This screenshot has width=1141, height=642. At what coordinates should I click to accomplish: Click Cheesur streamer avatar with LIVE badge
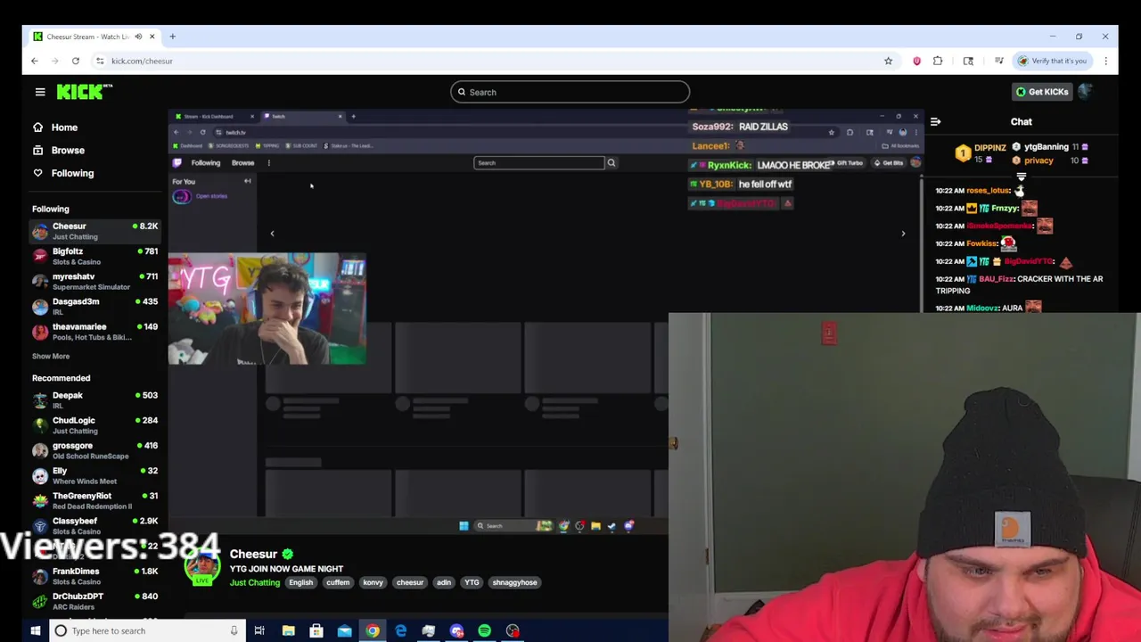pyautogui.click(x=202, y=567)
